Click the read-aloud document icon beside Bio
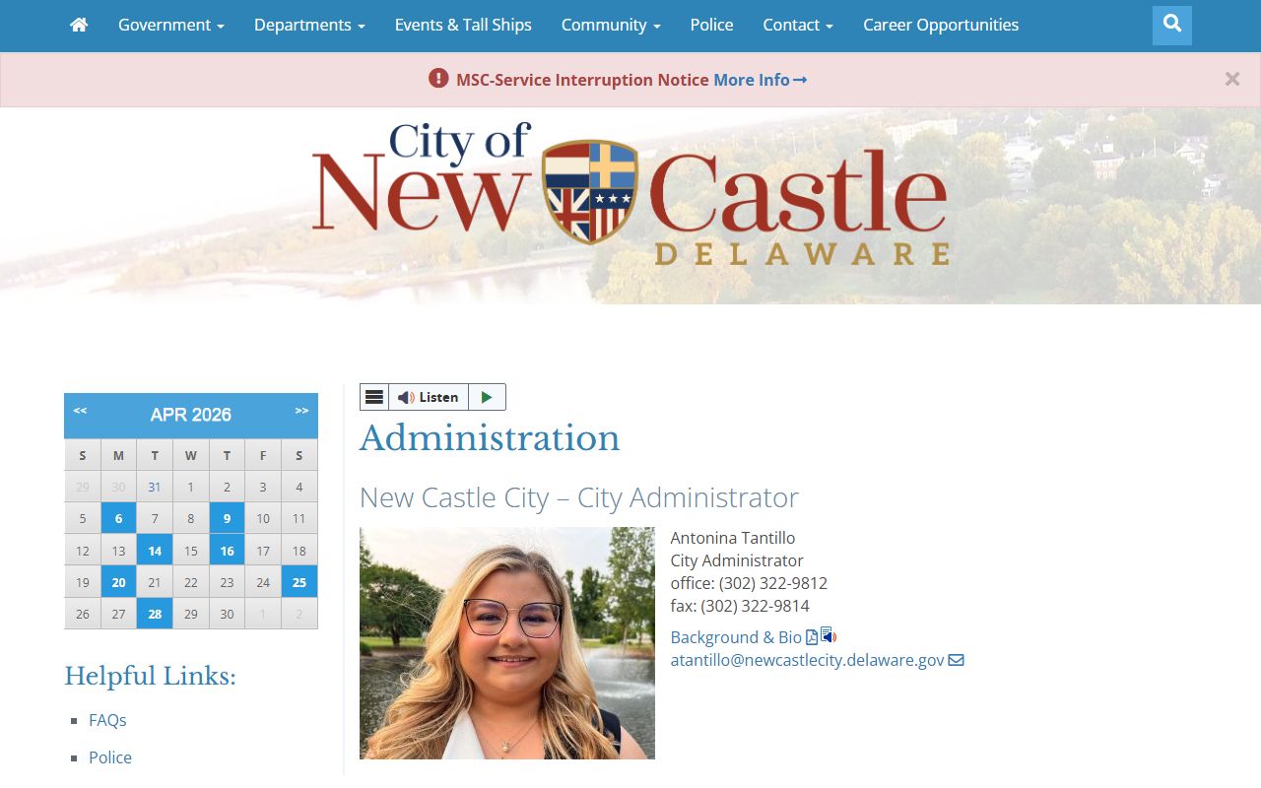 [x=829, y=635]
